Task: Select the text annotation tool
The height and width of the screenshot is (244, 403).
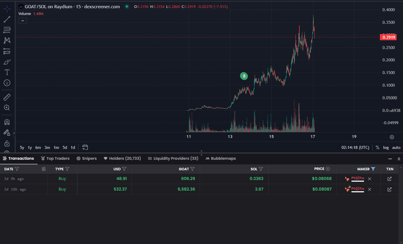Action: pos(7,72)
